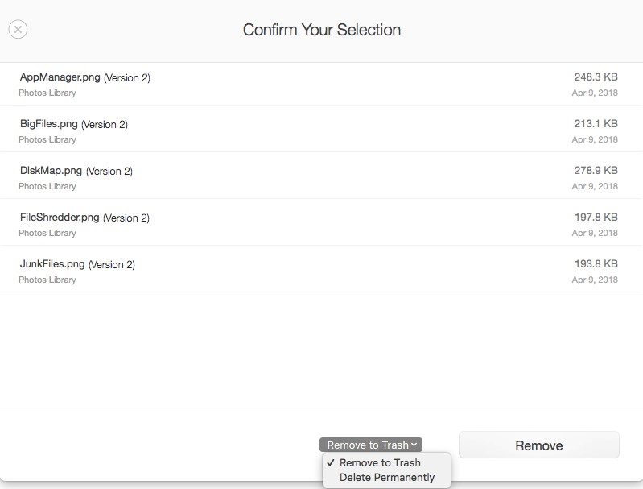The image size is (643, 489).
Task: Open the Remove to Trash dropdown
Action: [371, 445]
